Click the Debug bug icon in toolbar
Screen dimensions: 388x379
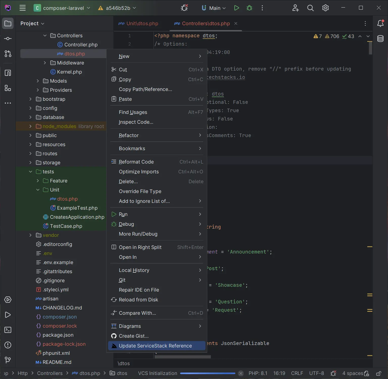click(249, 8)
